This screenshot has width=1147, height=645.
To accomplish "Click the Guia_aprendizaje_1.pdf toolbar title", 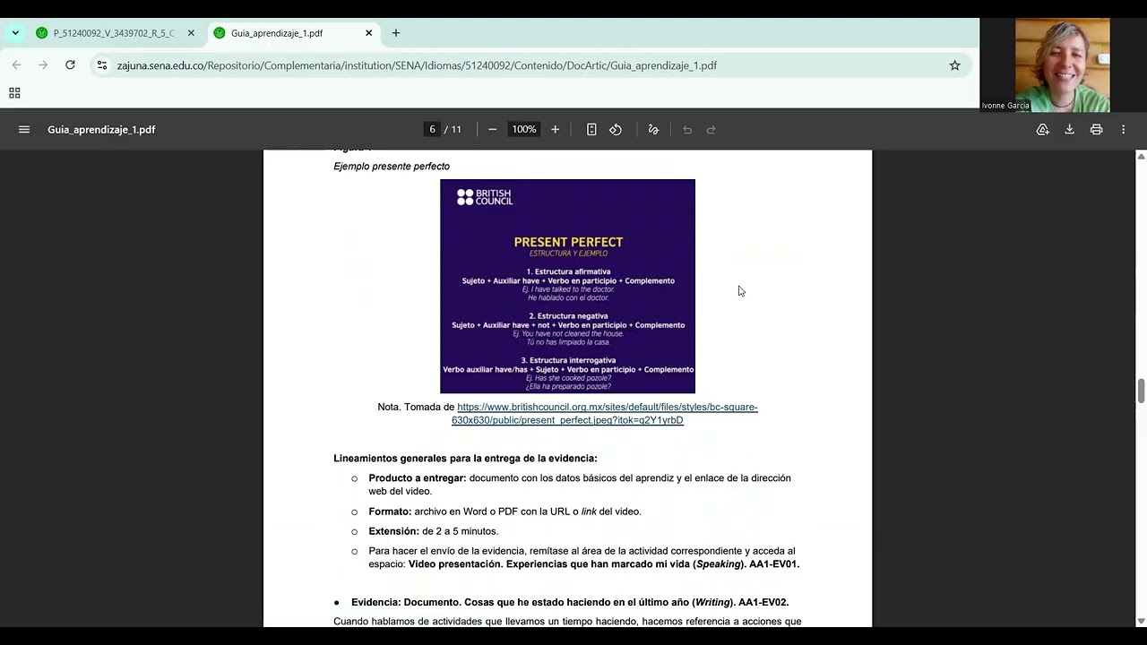I will click(x=101, y=130).
